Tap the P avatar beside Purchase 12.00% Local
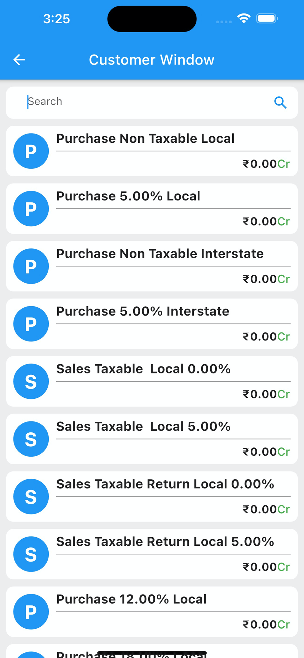Screen dimensions: 304x658 coord(31,612)
